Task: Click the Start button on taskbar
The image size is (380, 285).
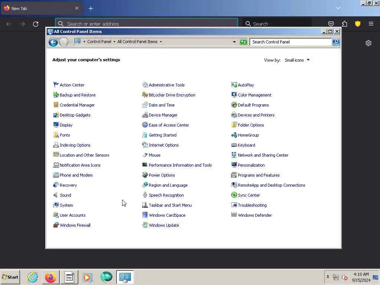Action: [10, 277]
